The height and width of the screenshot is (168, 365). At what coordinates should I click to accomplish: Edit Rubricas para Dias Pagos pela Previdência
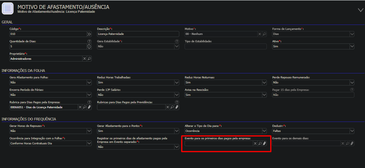point(177,107)
